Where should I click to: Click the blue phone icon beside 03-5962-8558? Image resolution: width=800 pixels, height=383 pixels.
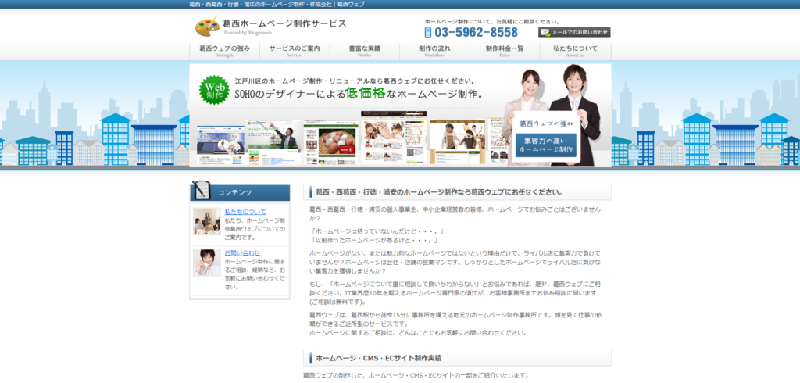pos(428,33)
